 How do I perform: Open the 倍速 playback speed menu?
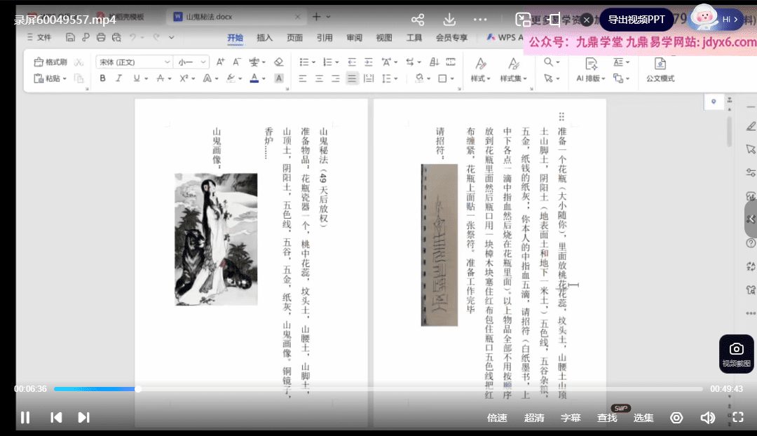pyautogui.click(x=497, y=418)
